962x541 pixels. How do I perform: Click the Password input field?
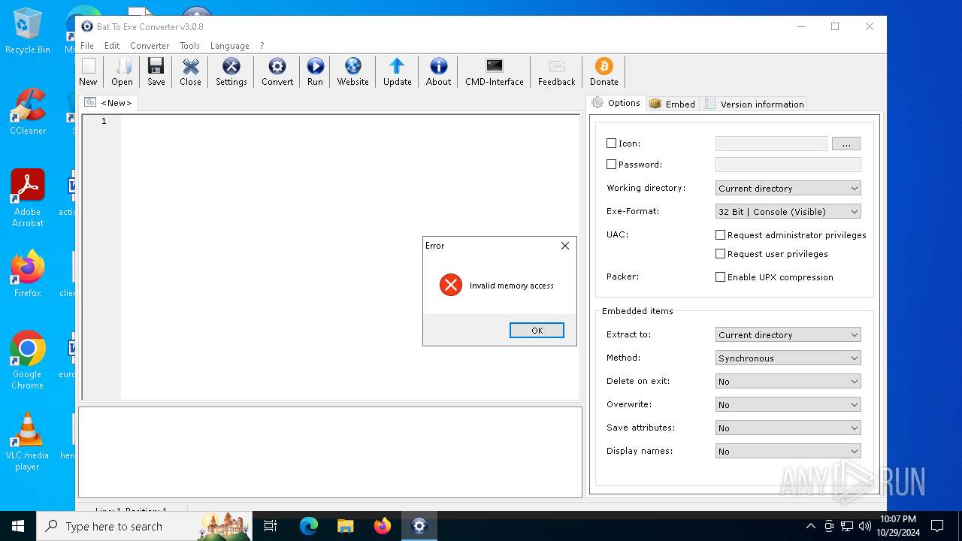(x=788, y=165)
